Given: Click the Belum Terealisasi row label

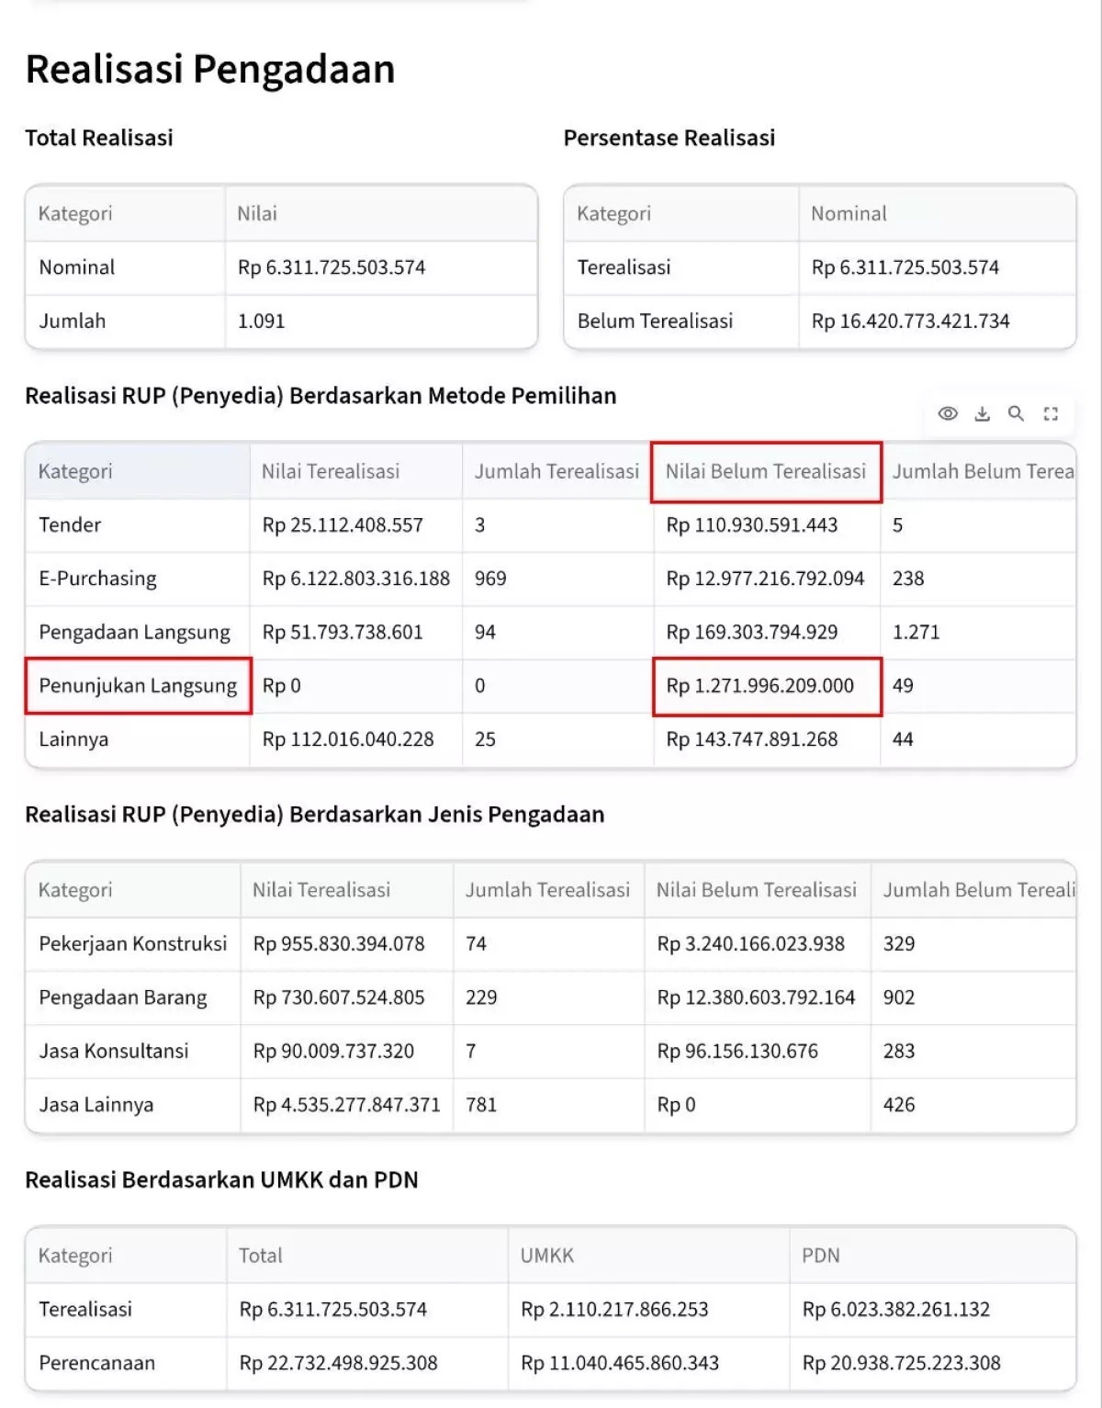Looking at the screenshot, I should (x=680, y=321).
